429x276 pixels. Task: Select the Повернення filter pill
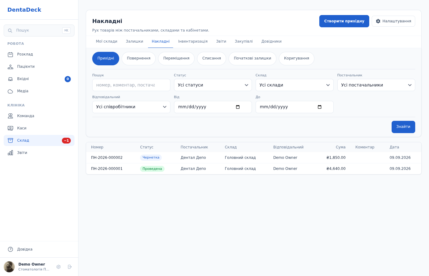point(139,59)
